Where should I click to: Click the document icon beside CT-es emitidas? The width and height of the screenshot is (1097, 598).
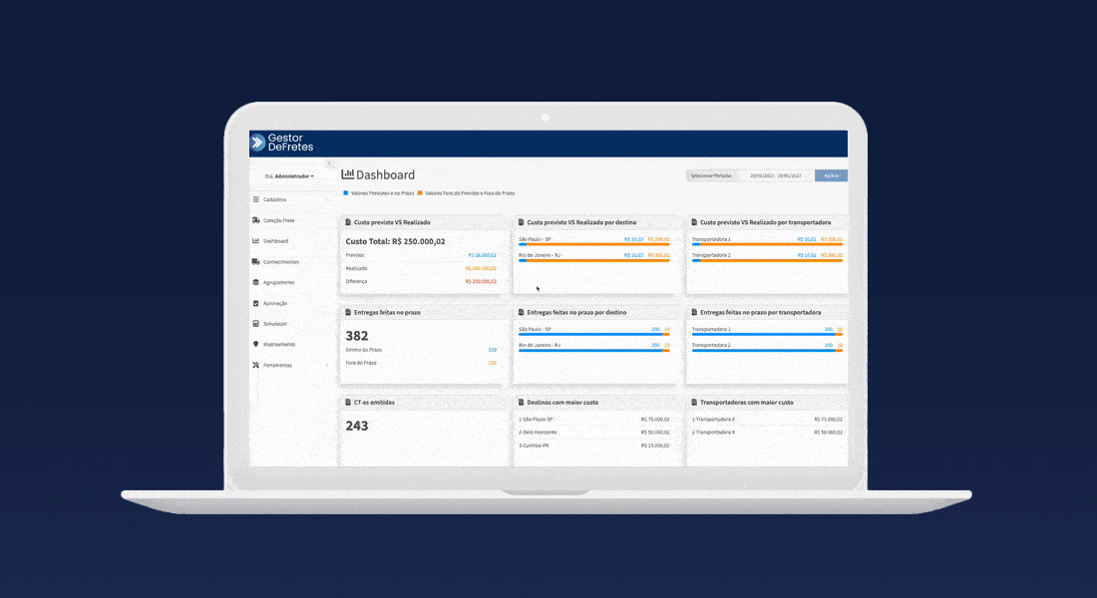tap(348, 402)
